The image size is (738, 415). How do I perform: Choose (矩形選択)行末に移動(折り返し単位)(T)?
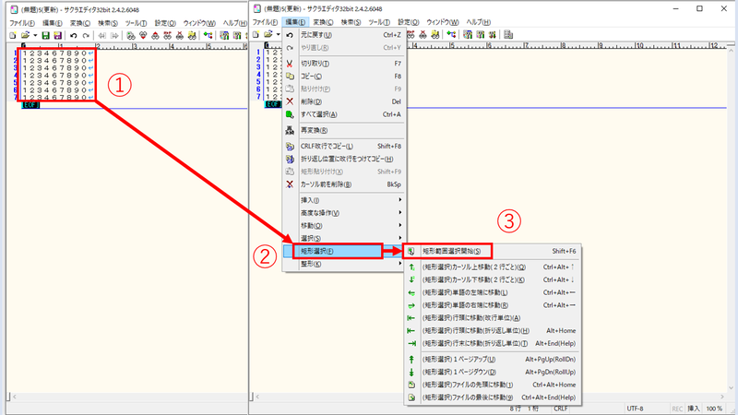click(x=493, y=343)
